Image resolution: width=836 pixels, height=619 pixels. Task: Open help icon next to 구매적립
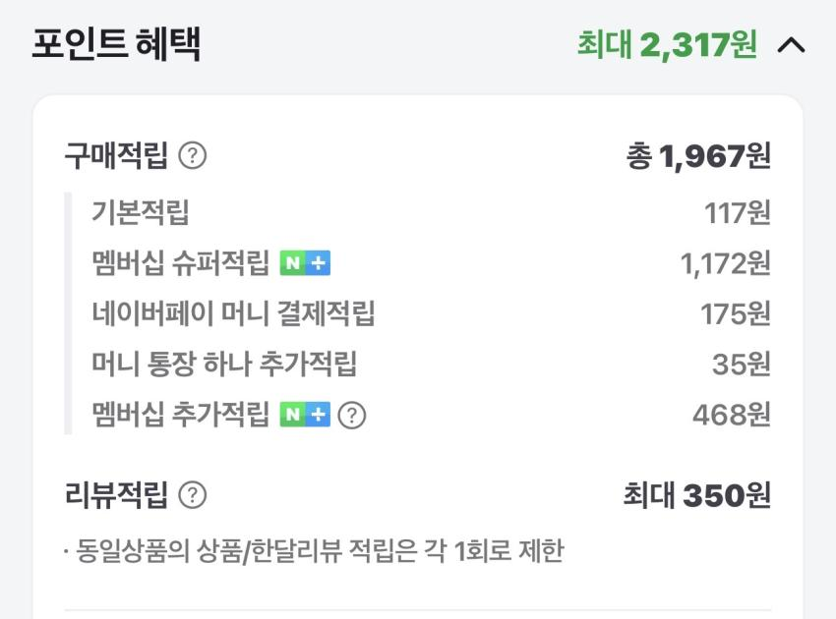coord(193,156)
